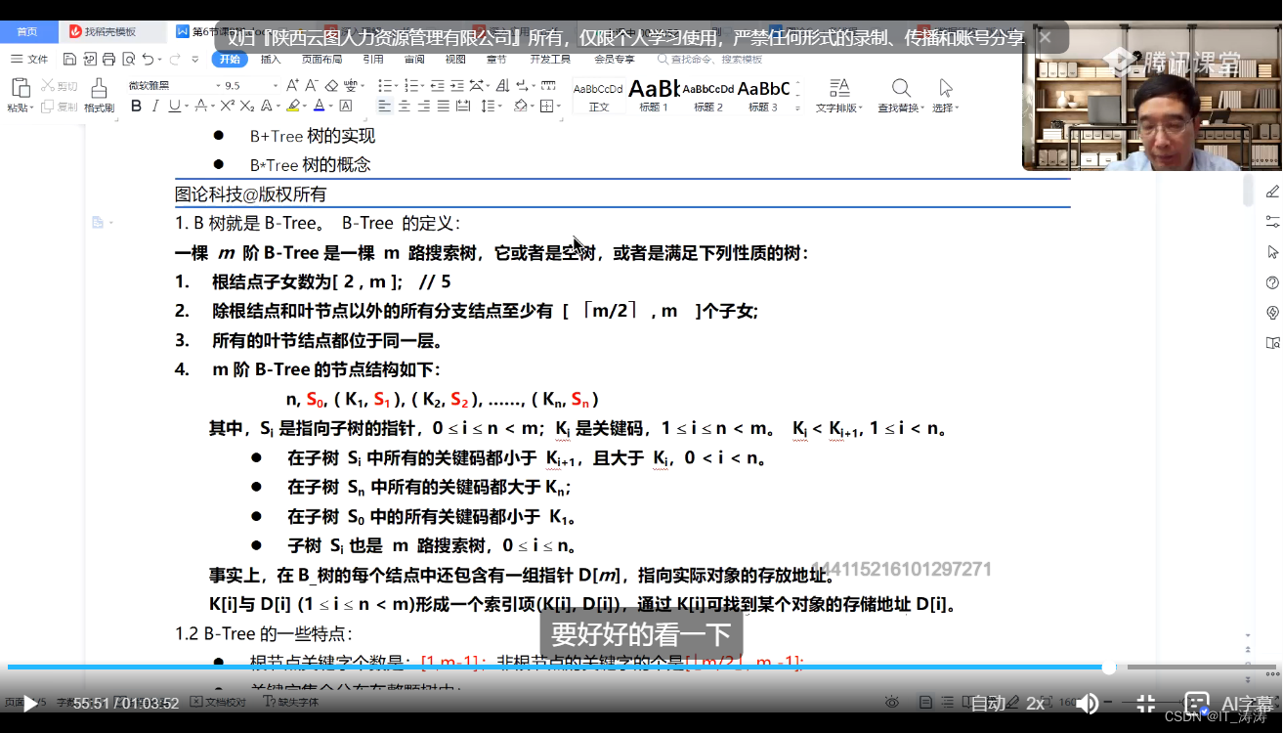Open the 文件 (File) menu
The width and height of the screenshot is (1283, 733).
click(x=29, y=59)
